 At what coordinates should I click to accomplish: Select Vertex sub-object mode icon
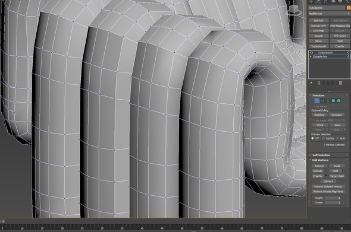pos(316,101)
